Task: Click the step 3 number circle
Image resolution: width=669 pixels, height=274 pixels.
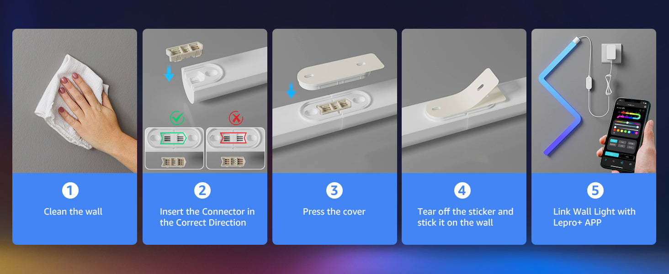Action: point(334,190)
